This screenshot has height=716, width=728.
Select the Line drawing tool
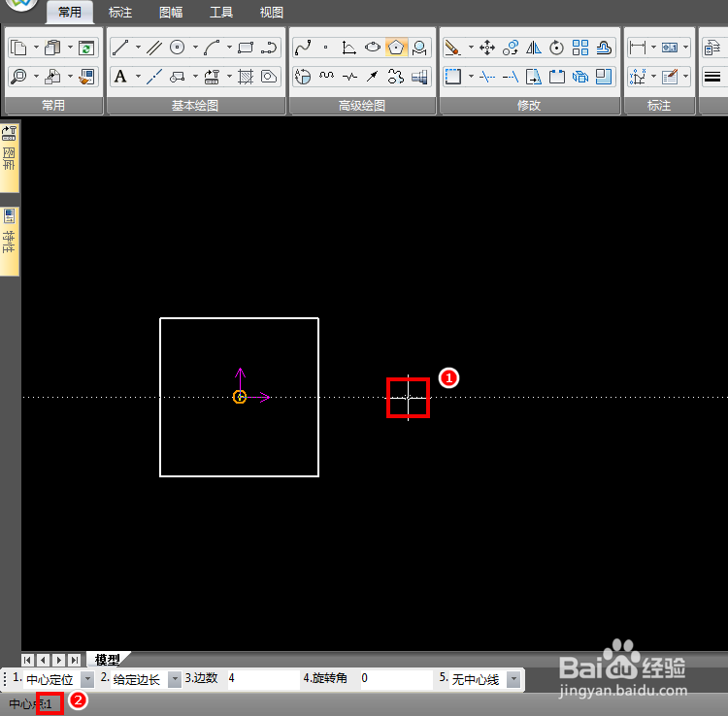pyautogui.click(x=120, y=48)
